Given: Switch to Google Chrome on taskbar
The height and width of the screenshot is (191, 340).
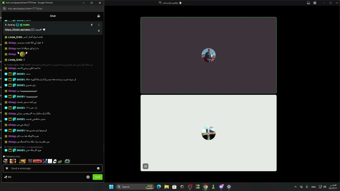Looking at the screenshot, I should [205, 187].
